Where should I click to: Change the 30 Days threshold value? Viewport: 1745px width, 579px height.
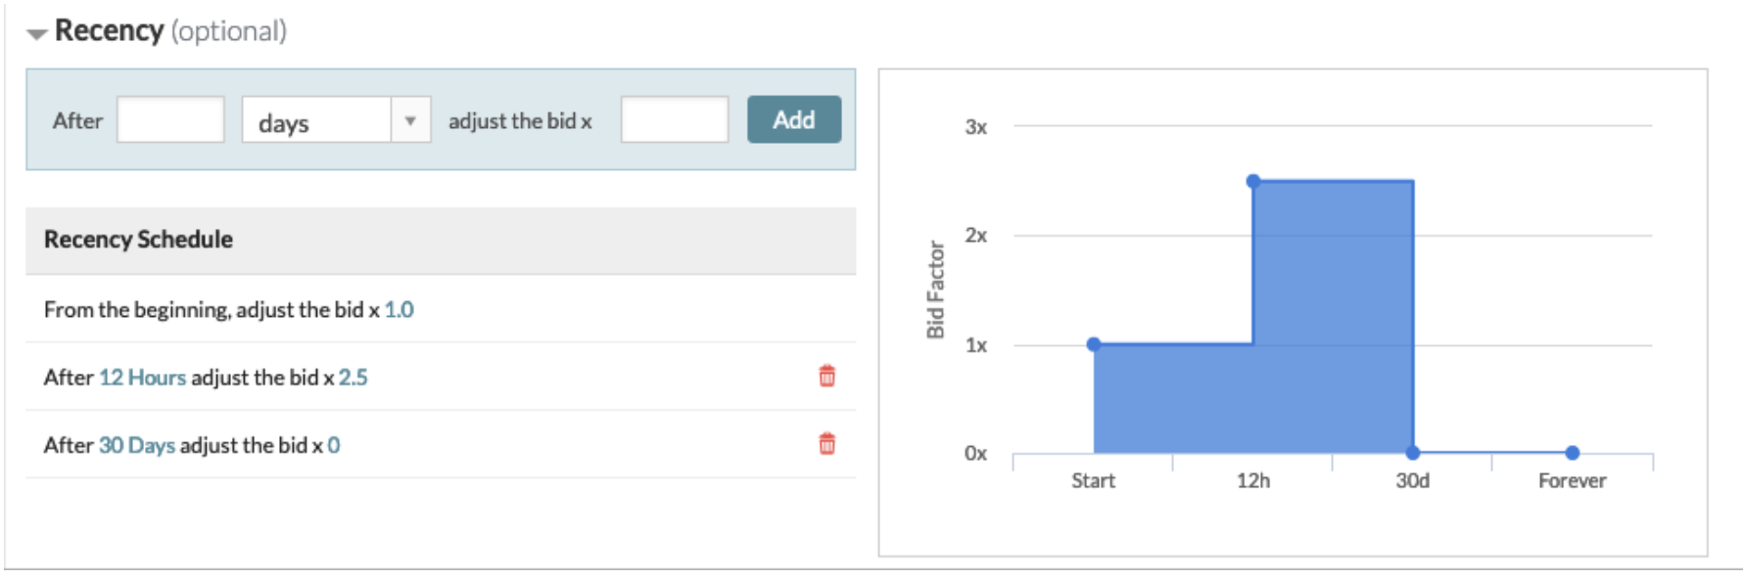(x=136, y=445)
